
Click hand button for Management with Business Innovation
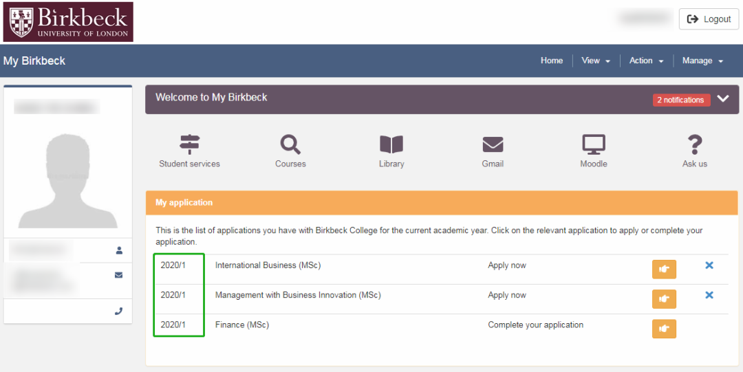tap(664, 299)
